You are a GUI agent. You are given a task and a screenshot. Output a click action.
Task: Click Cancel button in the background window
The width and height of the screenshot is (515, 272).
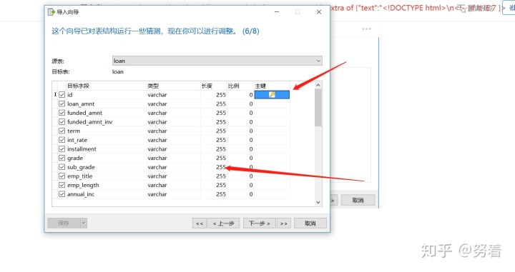click(x=358, y=200)
